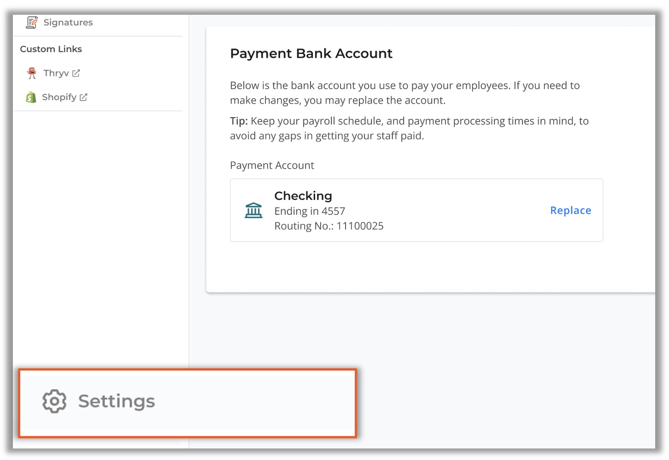Replace the checking payment account
This screenshot has width=669, height=460.
pyautogui.click(x=570, y=210)
